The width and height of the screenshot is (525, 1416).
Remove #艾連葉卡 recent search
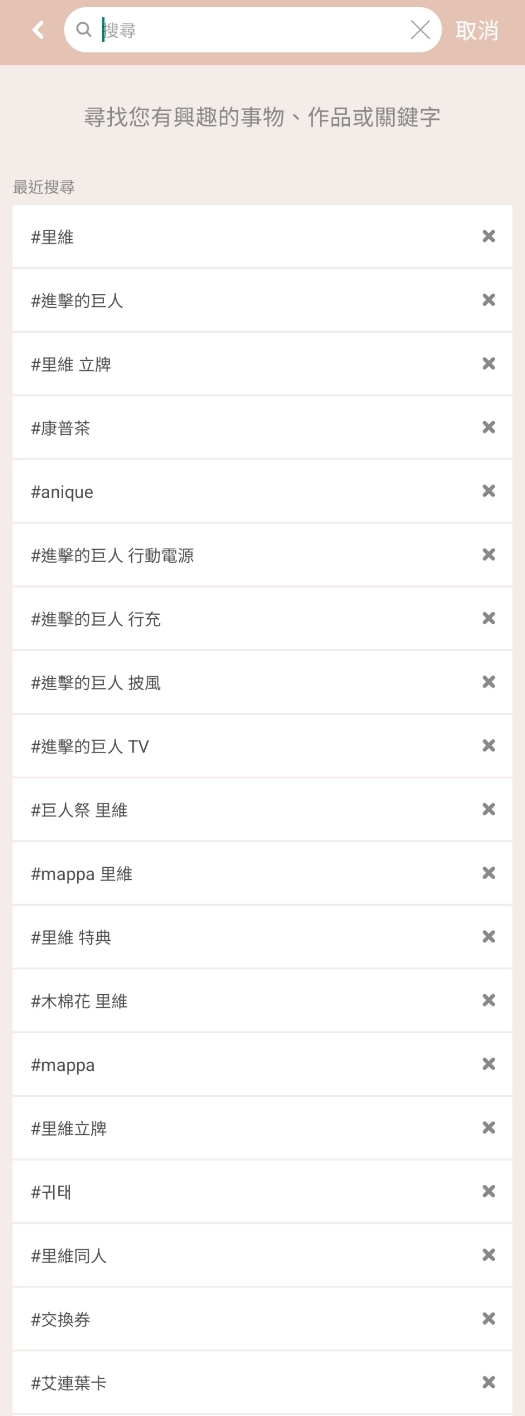click(x=488, y=1381)
